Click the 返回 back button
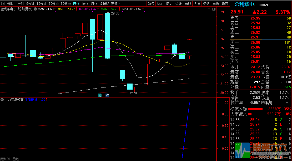The width and height of the screenshot is (292, 161). click(225, 4)
